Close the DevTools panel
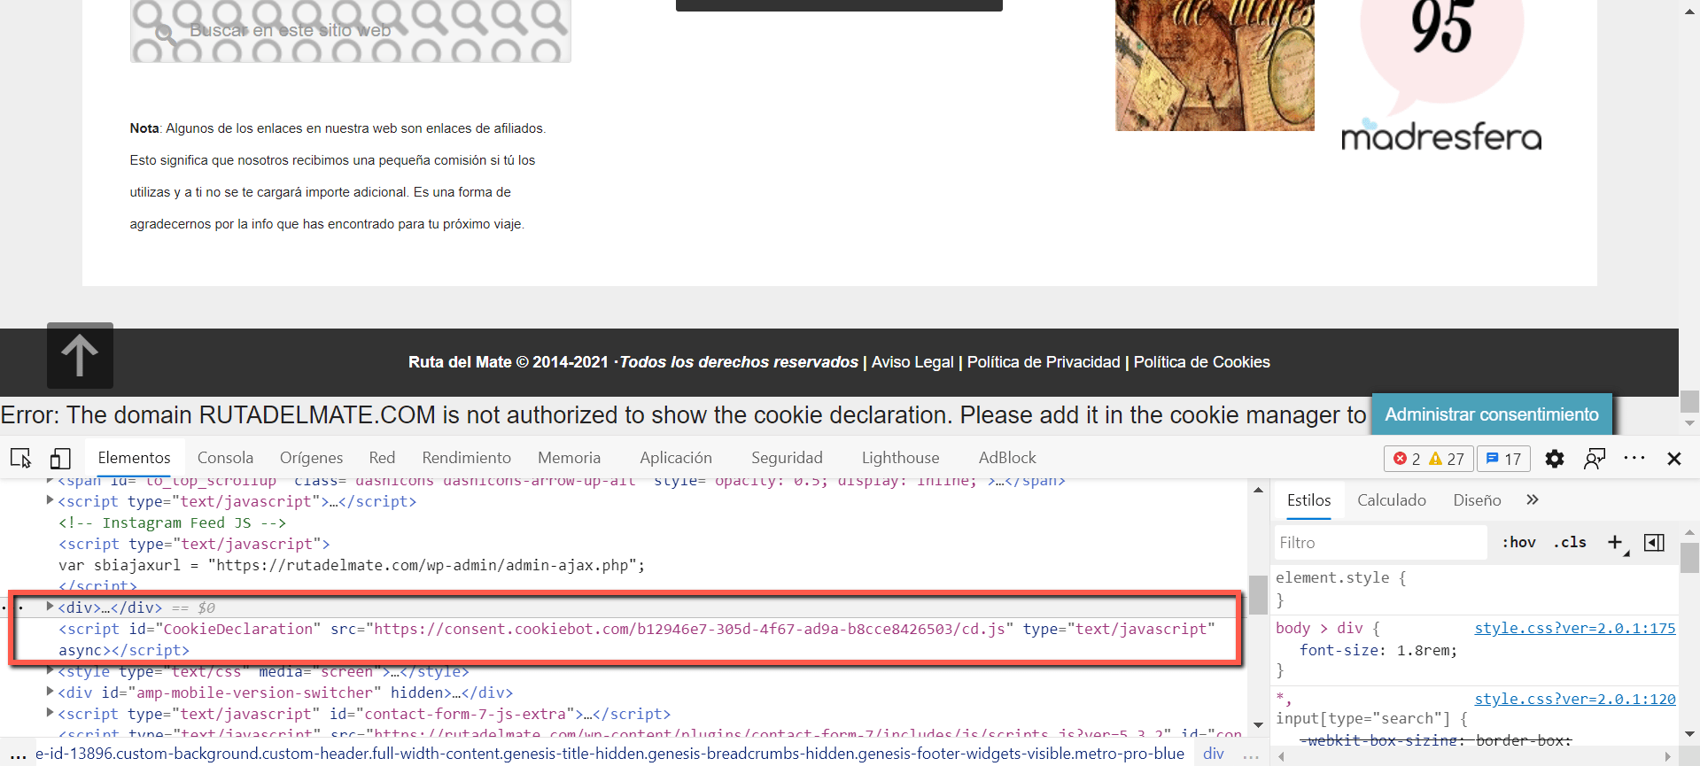 (x=1674, y=458)
